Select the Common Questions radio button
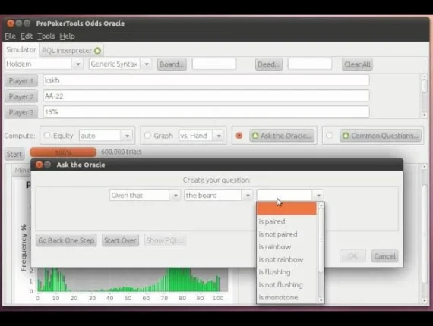433x326 pixels. tap(329, 136)
